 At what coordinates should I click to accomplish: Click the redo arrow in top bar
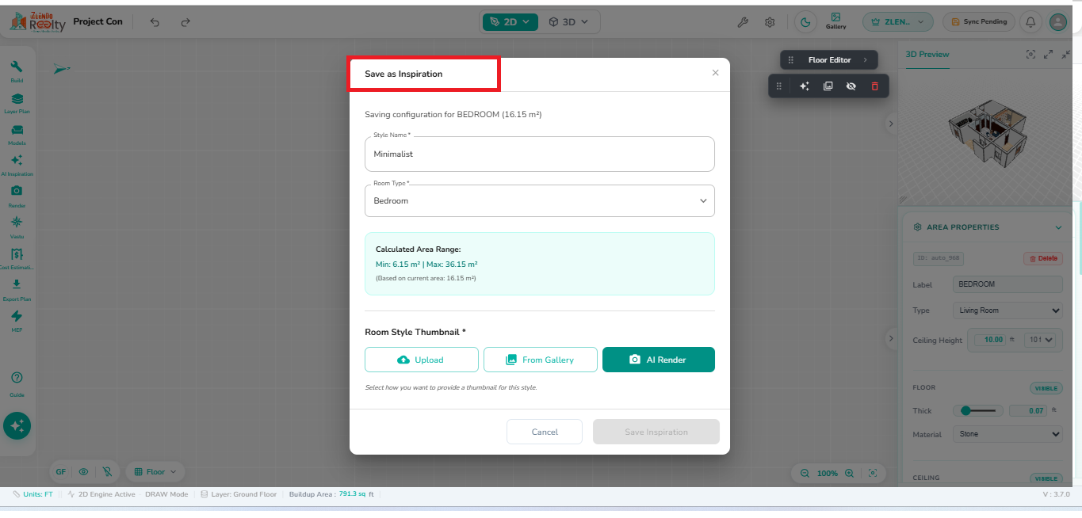(x=185, y=22)
